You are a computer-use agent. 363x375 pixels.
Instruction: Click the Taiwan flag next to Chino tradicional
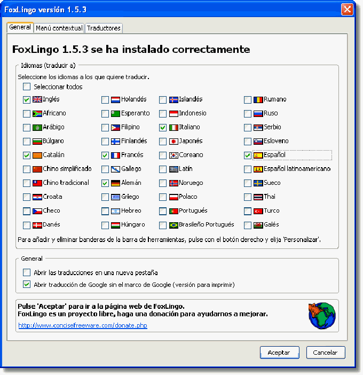37,183
